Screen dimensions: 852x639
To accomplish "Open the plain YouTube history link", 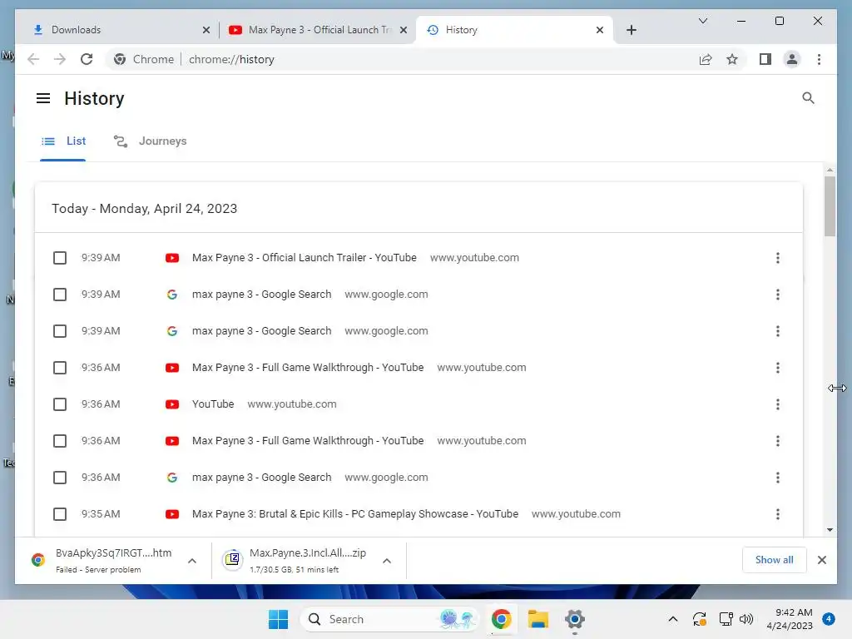I will 213,404.
